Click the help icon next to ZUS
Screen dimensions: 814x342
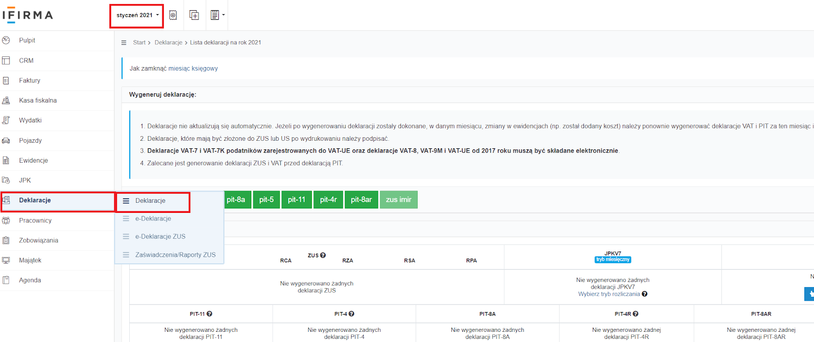323,256
